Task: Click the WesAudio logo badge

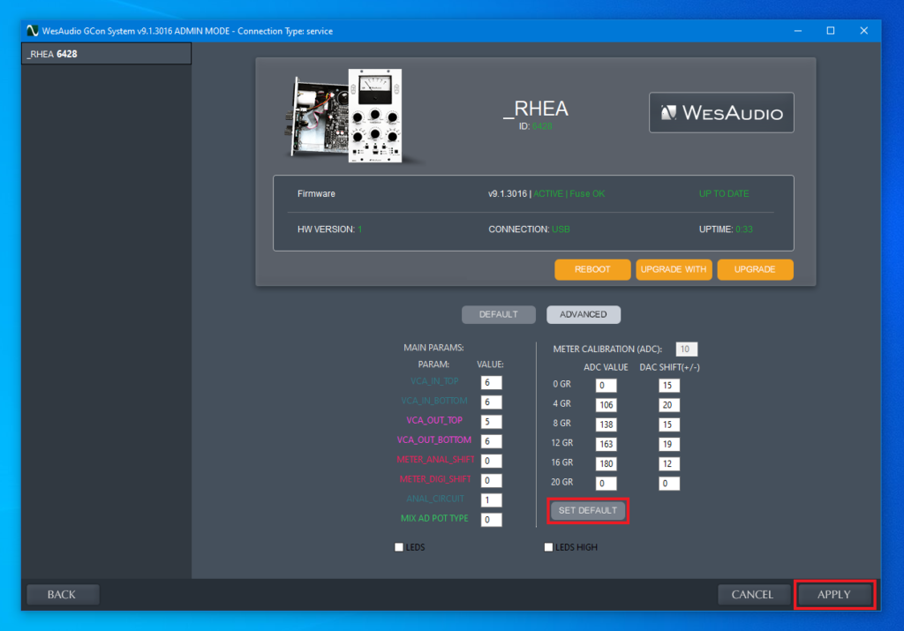Action: click(x=721, y=112)
